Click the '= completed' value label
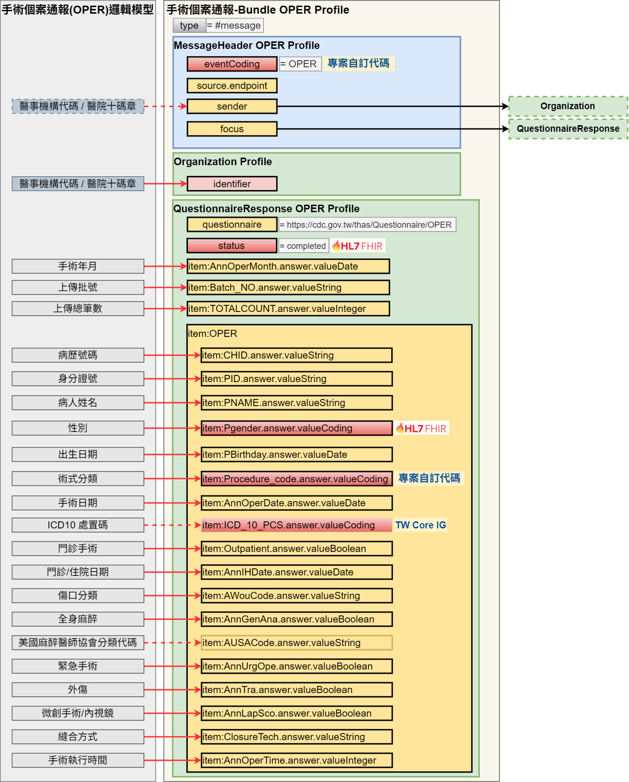Screen dimensions: 629x782 point(304,246)
